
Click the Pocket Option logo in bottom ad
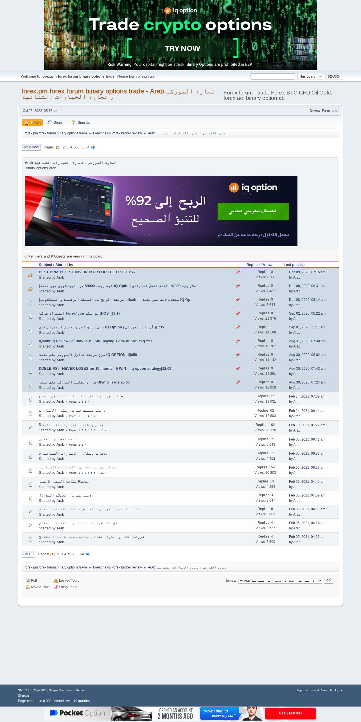(x=77, y=713)
